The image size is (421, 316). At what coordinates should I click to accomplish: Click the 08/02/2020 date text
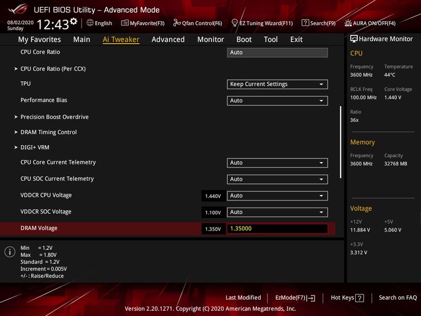20,23
